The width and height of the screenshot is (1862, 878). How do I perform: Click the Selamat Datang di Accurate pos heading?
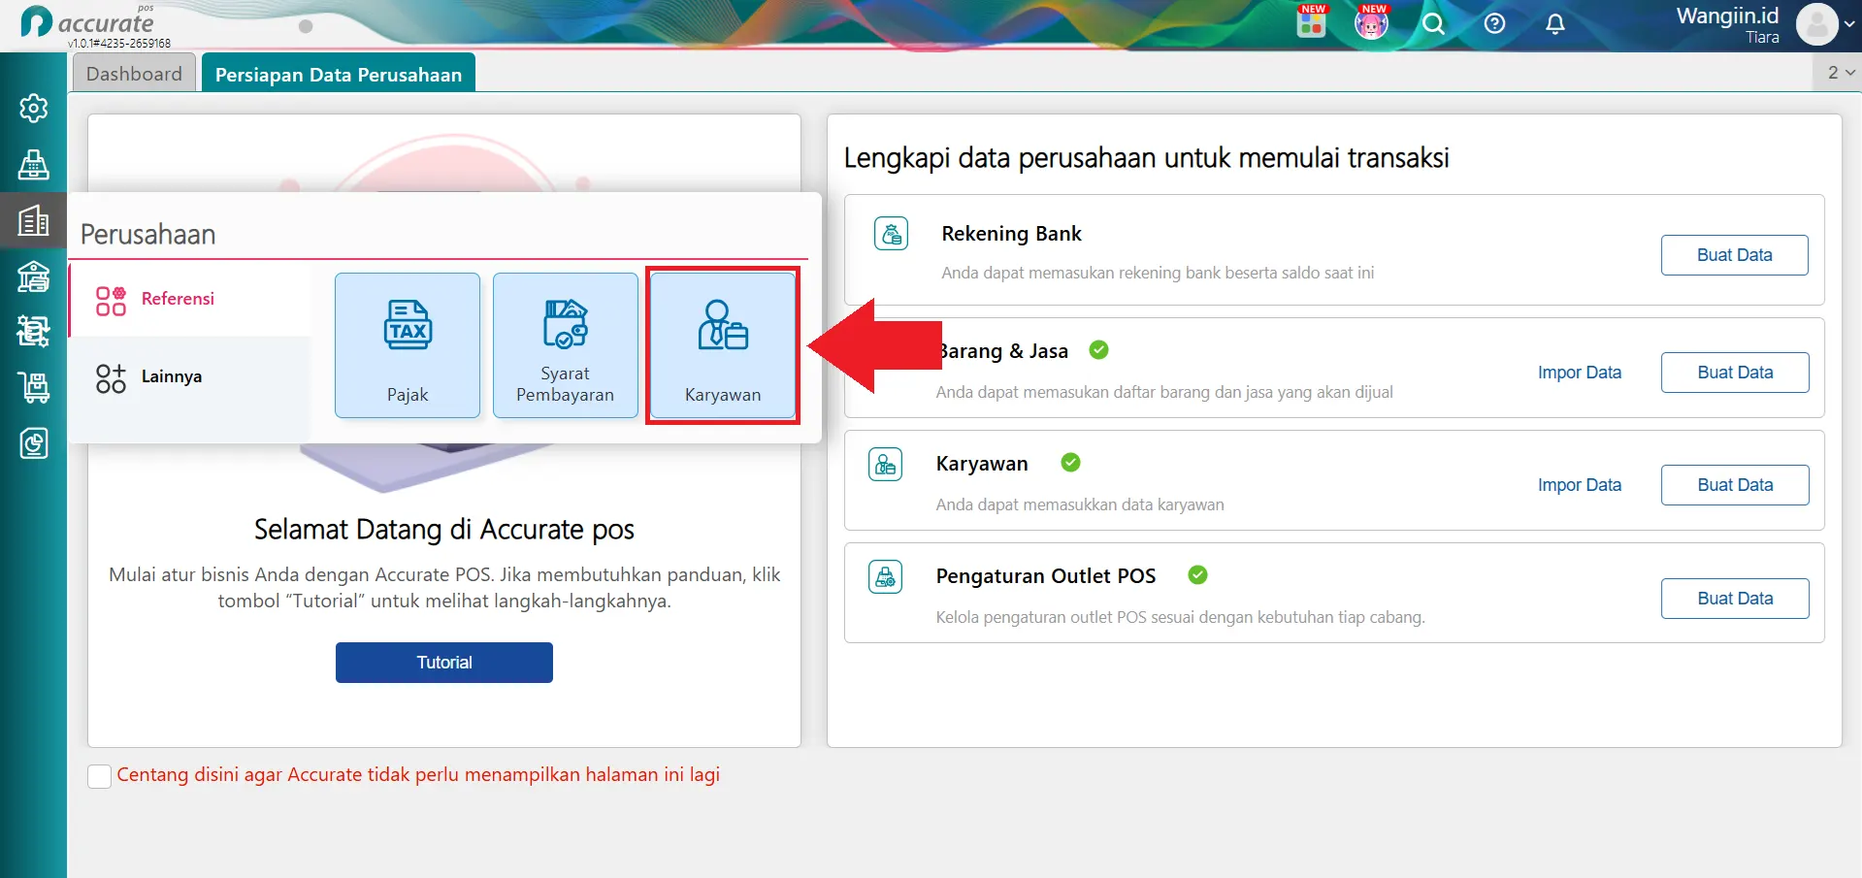click(444, 530)
